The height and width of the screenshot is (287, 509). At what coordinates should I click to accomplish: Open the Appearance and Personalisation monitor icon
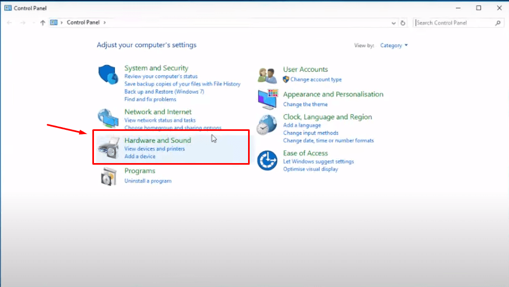pos(268,99)
